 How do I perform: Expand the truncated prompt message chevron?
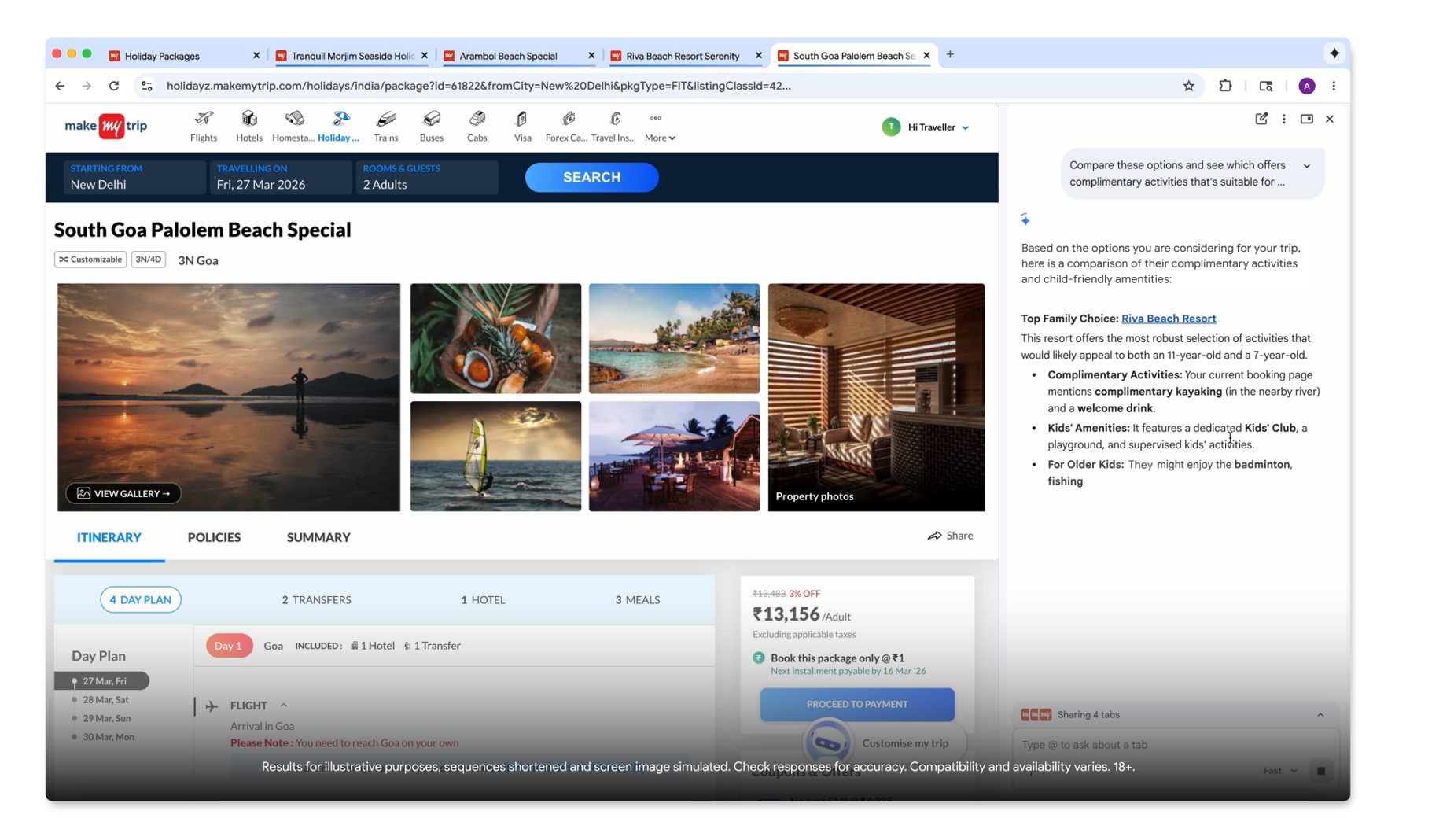click(1306, 166)
